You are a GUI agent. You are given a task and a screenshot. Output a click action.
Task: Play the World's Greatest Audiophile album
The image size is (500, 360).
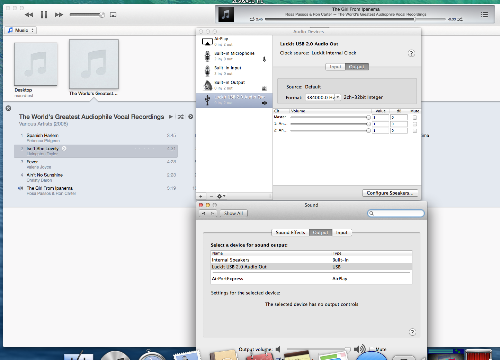point(171,117)
